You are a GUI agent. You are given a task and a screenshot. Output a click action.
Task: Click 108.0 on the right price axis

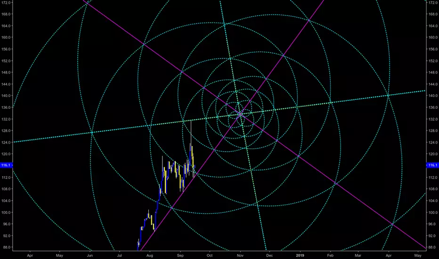tap(433, 189)
